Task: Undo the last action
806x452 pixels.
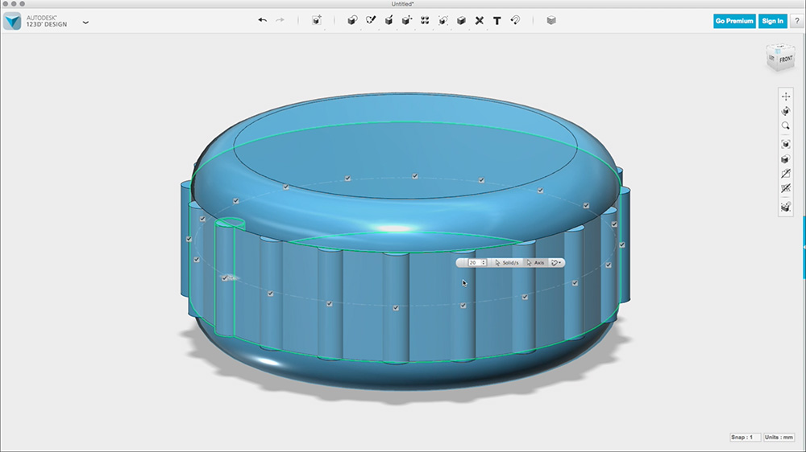Action: tap(262, 20)
